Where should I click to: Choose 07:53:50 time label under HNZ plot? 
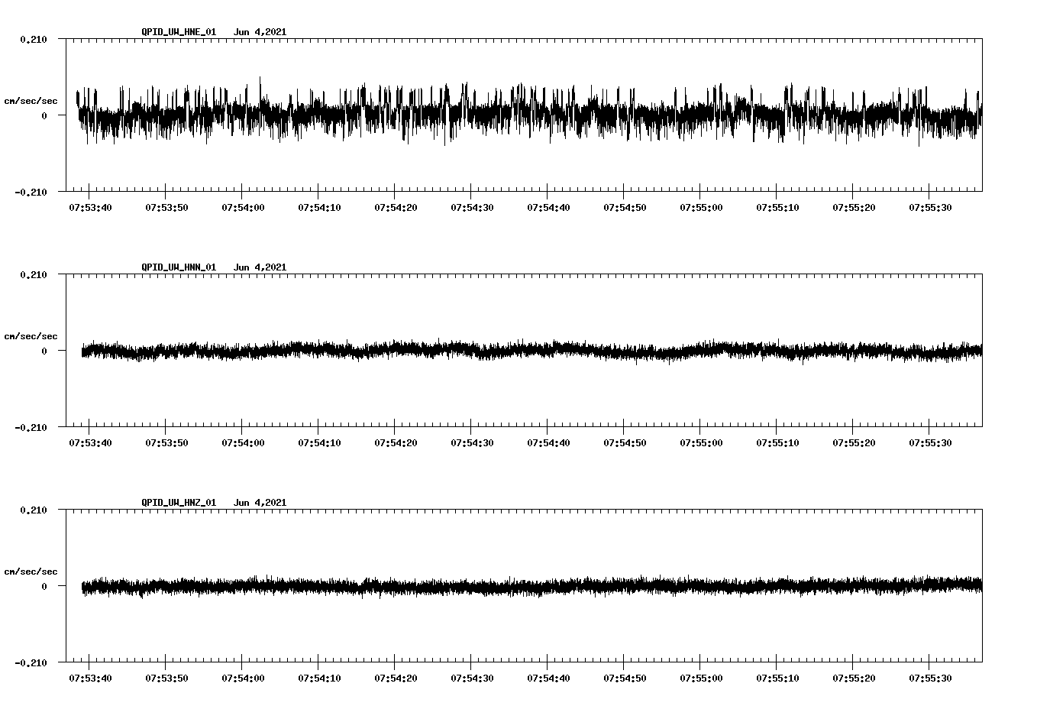point(166,678)
